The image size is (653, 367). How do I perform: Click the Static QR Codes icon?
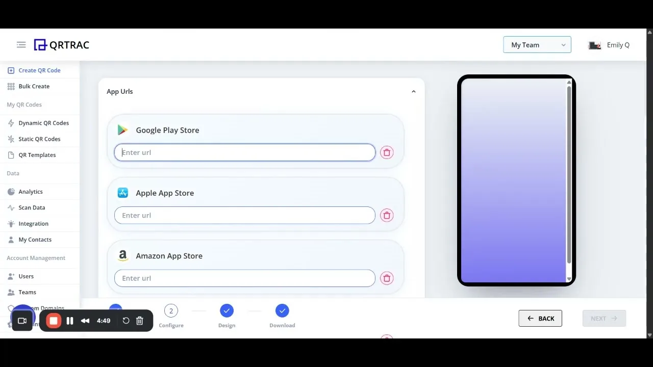coord(11,139)
